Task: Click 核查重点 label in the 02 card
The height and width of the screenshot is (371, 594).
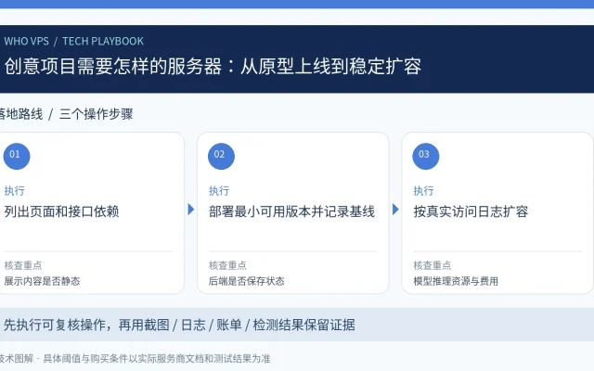Action: point(227,265)
